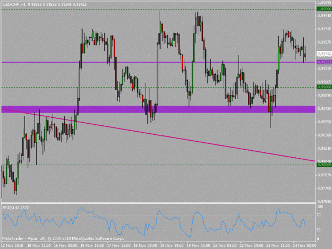This screenshot has width=332, height=249.
Task: Click the 0.99575 price scale value
Action: point(324,42)
